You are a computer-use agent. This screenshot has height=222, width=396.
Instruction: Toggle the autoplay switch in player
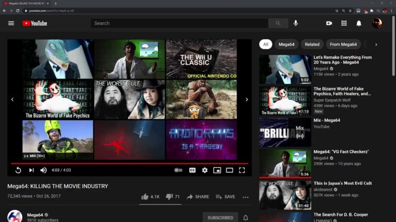point(178,170)
